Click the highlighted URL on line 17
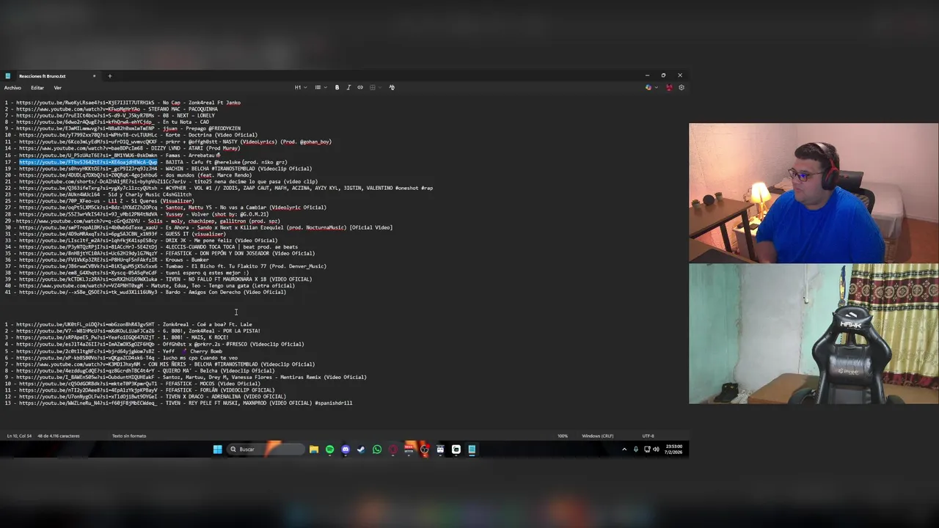The image size is (939, 528). [x=88, y=162]
